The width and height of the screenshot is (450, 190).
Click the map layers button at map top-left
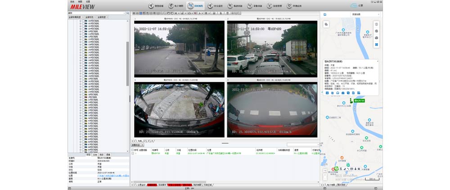click(x=326, y=24)
